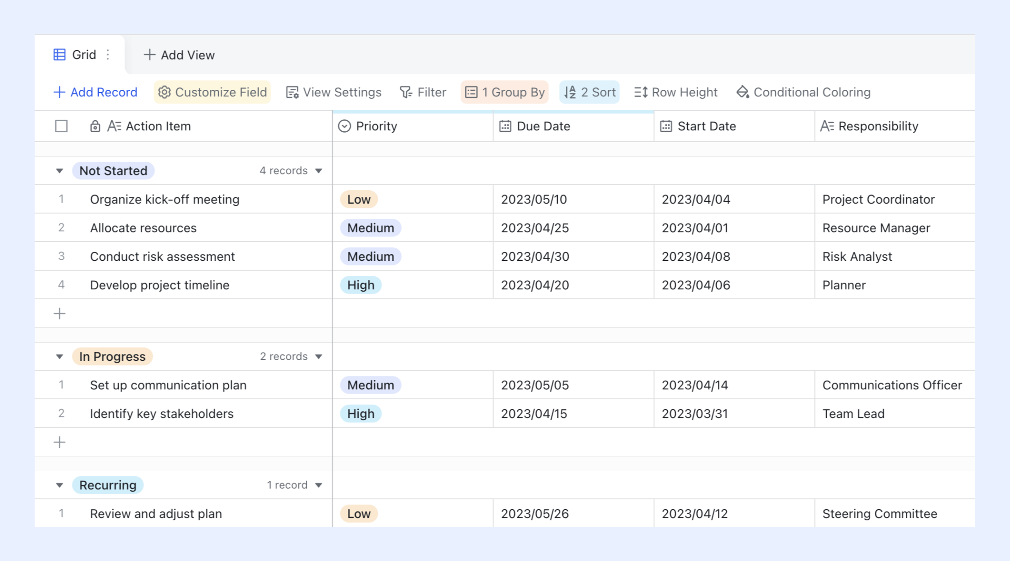Add a row under In Progress group
Viewport: 1010px width, 561px height.
(59, 442)
